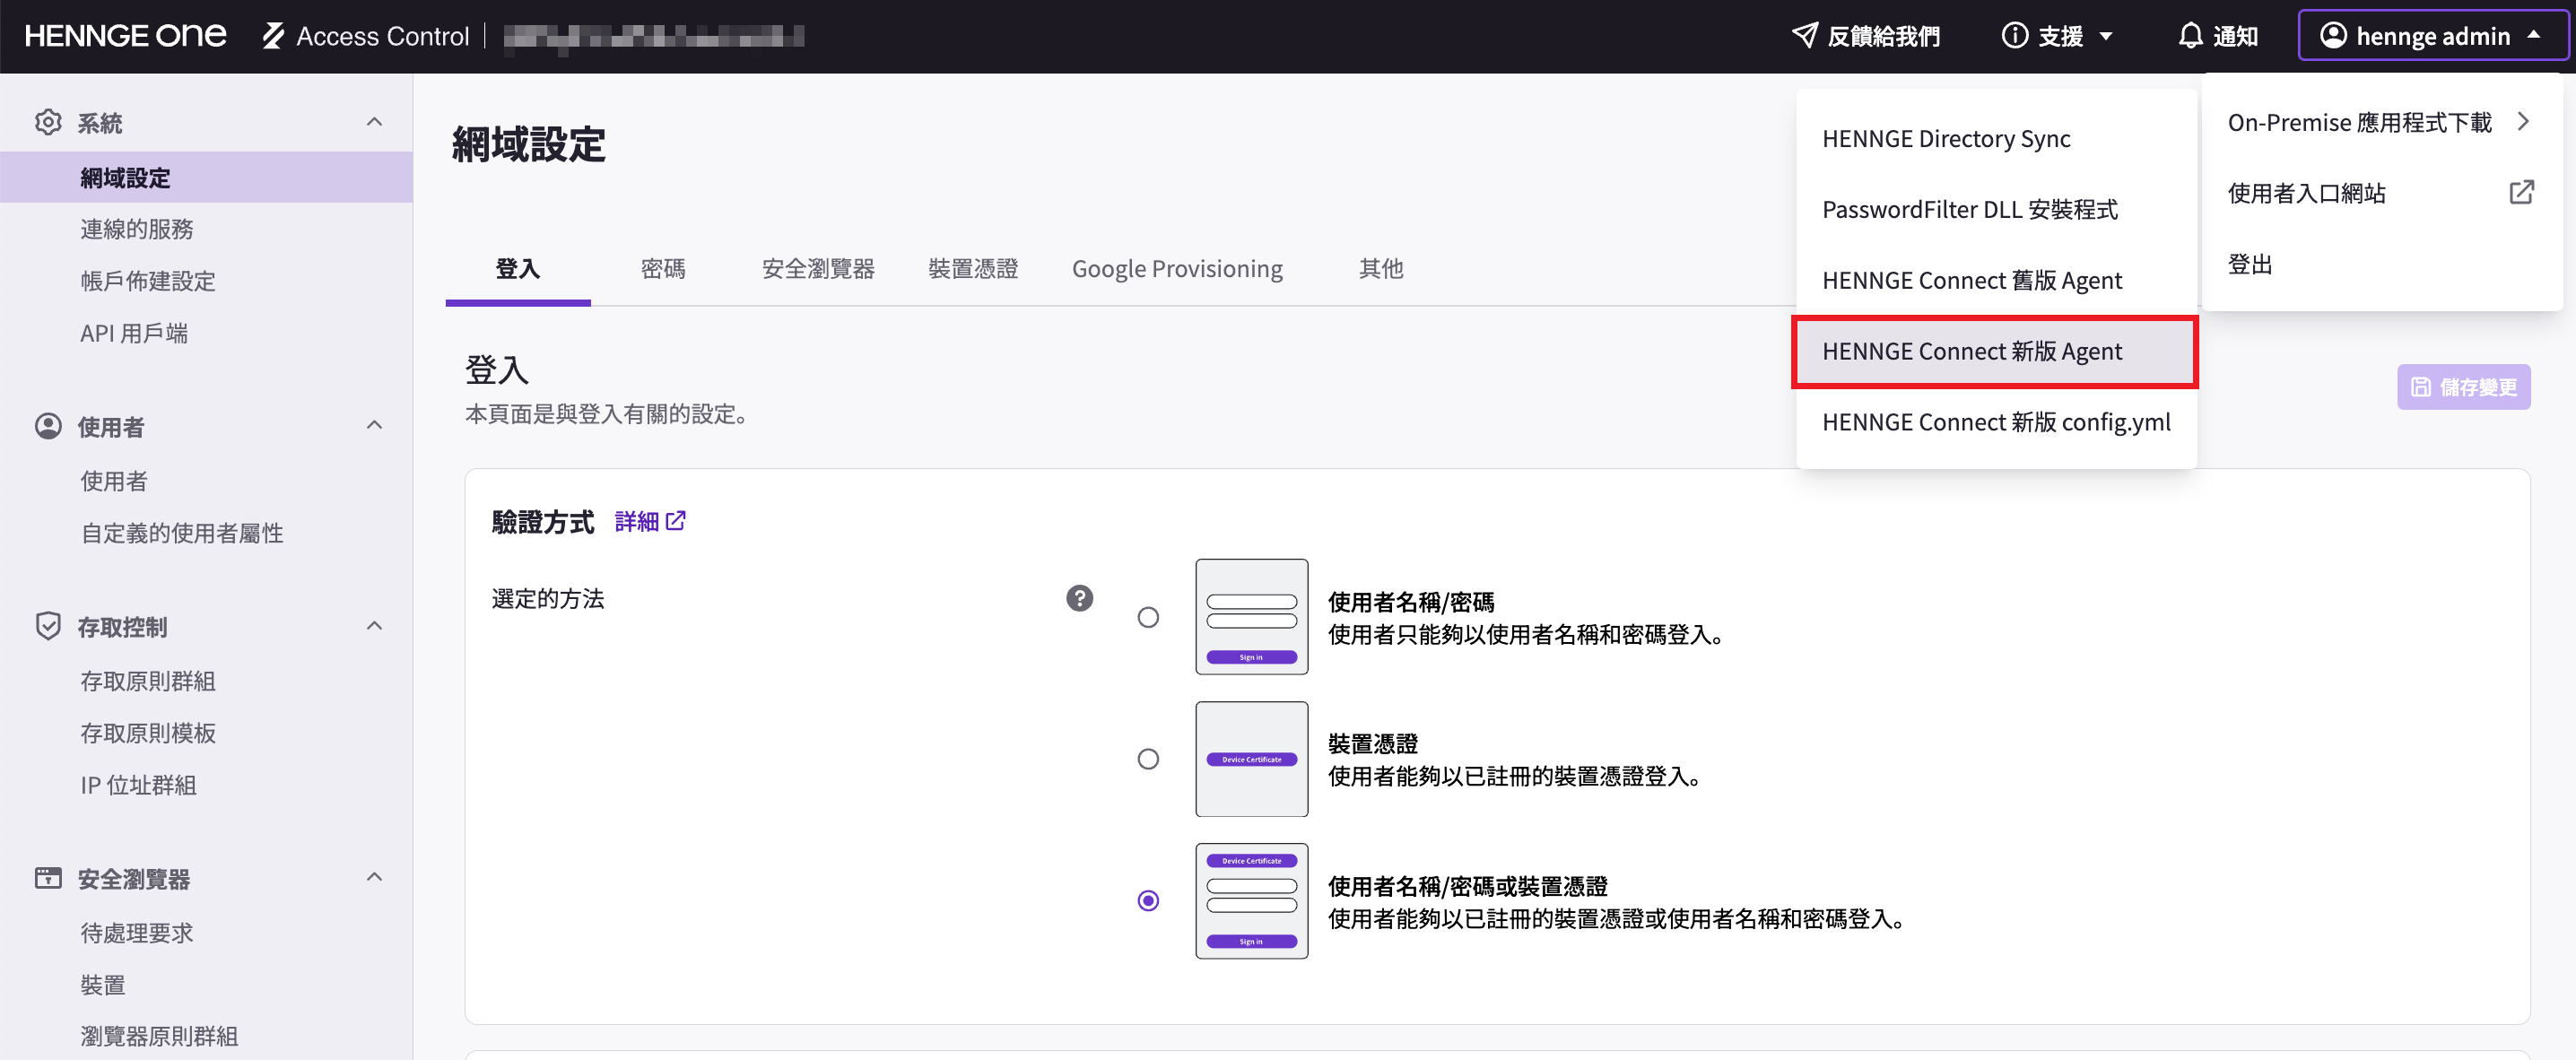Open 連線的服務 in the sidebar
2576x1060 pixels.
tap(206, 229)
